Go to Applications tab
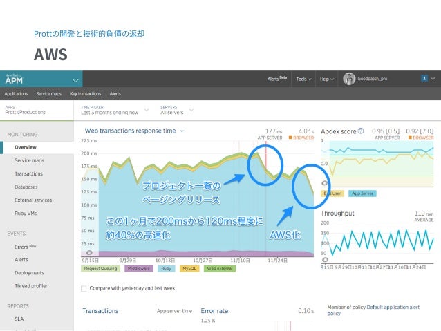Viewport: 441px width, 331px height. pos(16,94)
